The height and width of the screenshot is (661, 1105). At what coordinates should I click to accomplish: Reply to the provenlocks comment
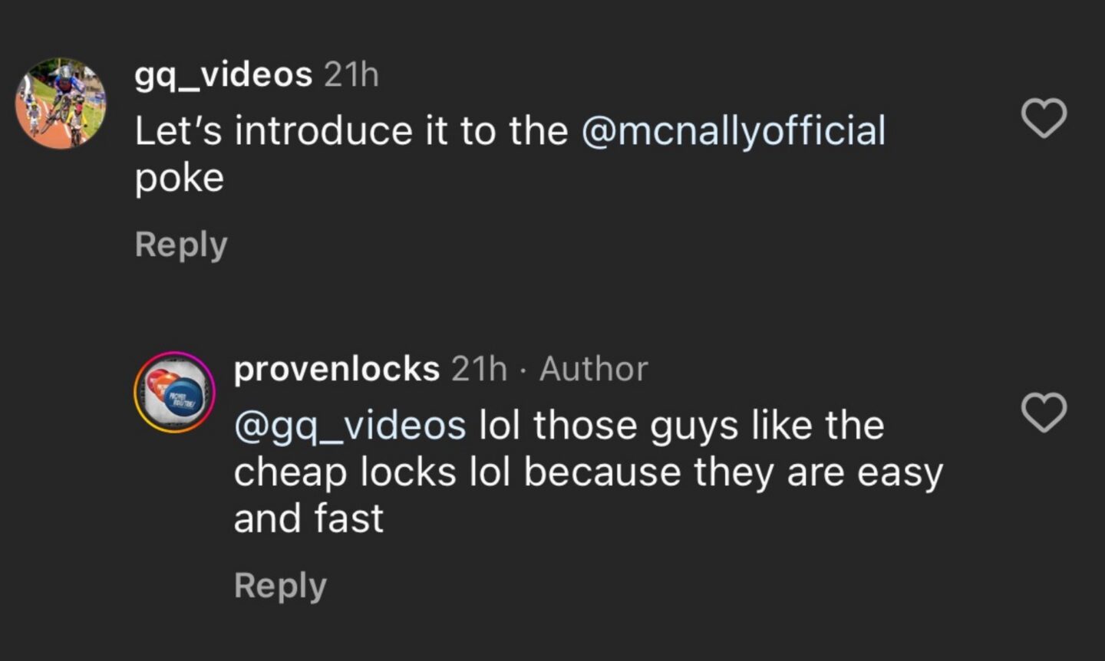pyautogui.click(x=280, y=585)
